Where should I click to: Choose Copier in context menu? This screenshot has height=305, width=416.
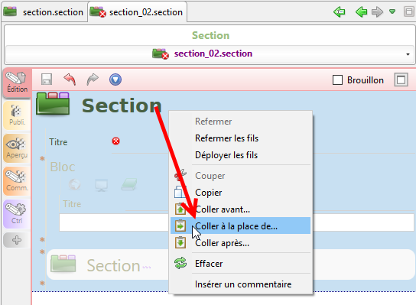tap(241, 193)
